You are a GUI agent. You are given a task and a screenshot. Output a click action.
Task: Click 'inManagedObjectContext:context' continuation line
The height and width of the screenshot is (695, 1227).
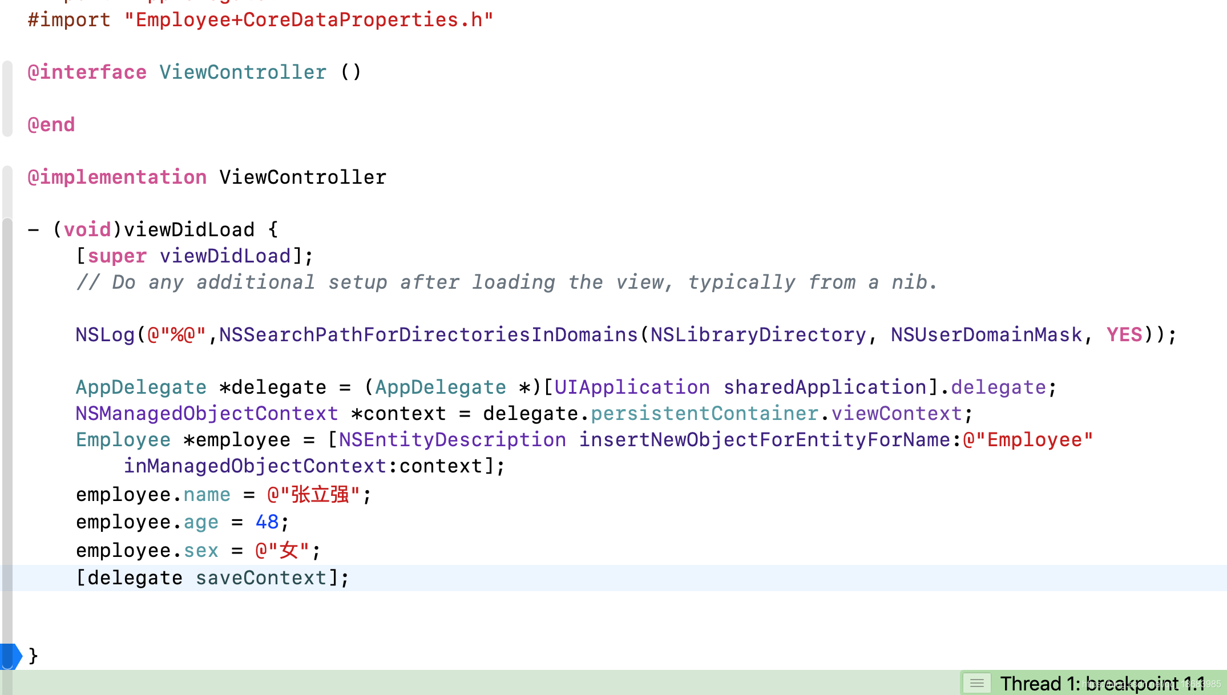click(314, 466)
